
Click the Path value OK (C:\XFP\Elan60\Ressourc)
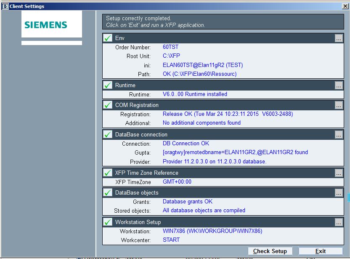pyautogui.click(x=199, y=74)
